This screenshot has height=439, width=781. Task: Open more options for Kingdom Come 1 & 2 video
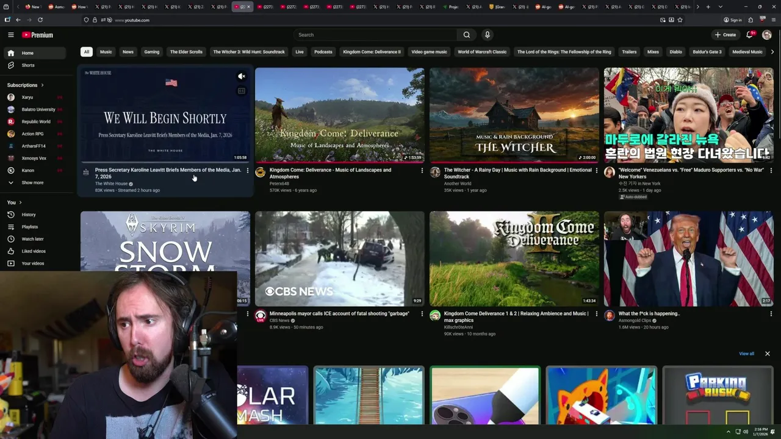pos(596,314)
